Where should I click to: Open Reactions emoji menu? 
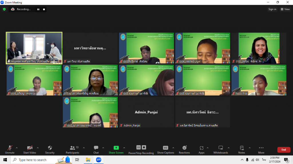[x=185, y=148]
